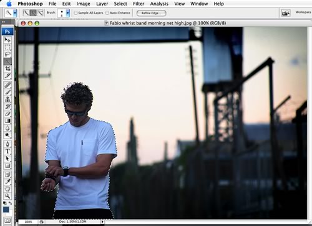
Task: Click the Workspace button
Action: [x=303, y=12]
